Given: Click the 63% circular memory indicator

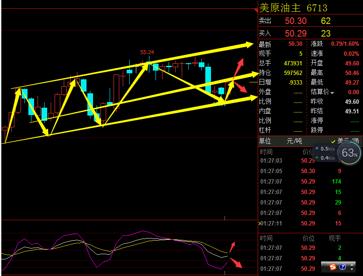Looking at the screenshot, I should [349, 153].
